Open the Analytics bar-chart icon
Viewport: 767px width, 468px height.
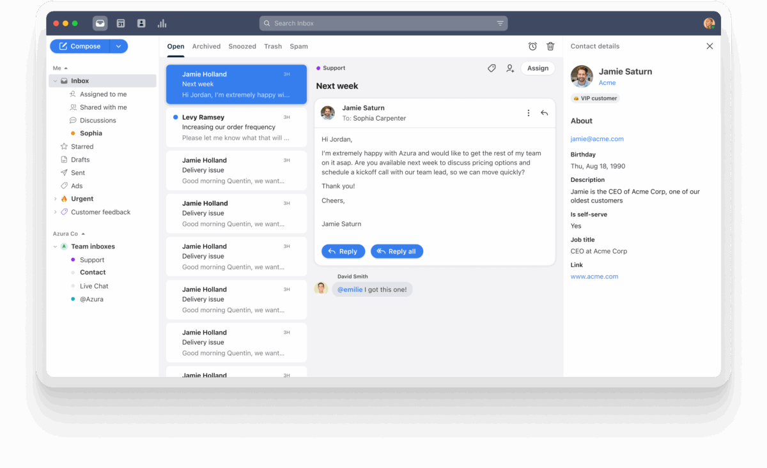click(x=162, y=23)
